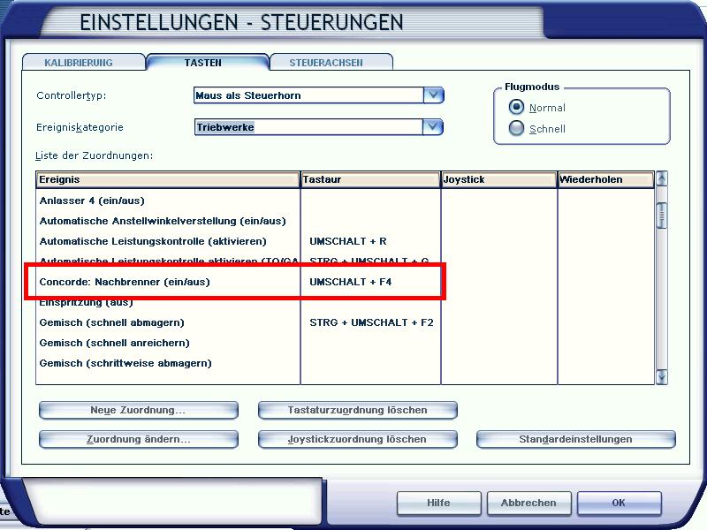707x530 pixels.
Task: Switch to the Kalibrierung tab
Action: coord(84,62)
